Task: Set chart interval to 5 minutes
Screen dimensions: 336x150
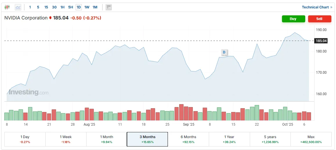Action: click(38, 7)
